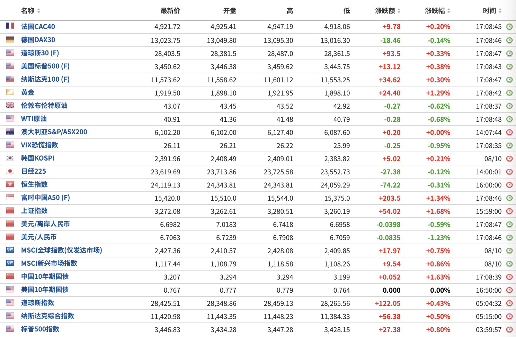Click the green clock icon in 法国CAC40 row
Screen dimensions: 516x337
(x=509, y=27)
